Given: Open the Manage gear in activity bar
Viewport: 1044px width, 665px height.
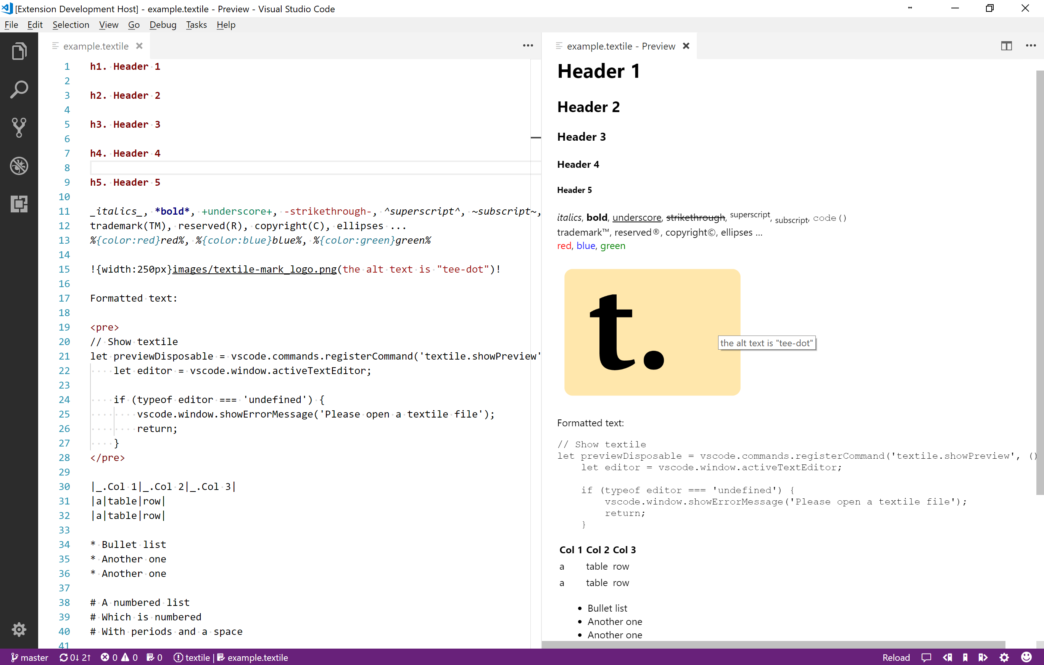Looking at the screenshot, I should click(x=19, y=629).
